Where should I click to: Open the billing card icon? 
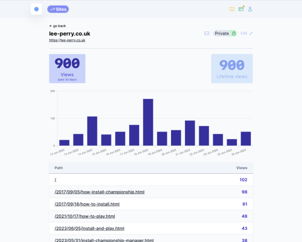click(x=241, y=9)
